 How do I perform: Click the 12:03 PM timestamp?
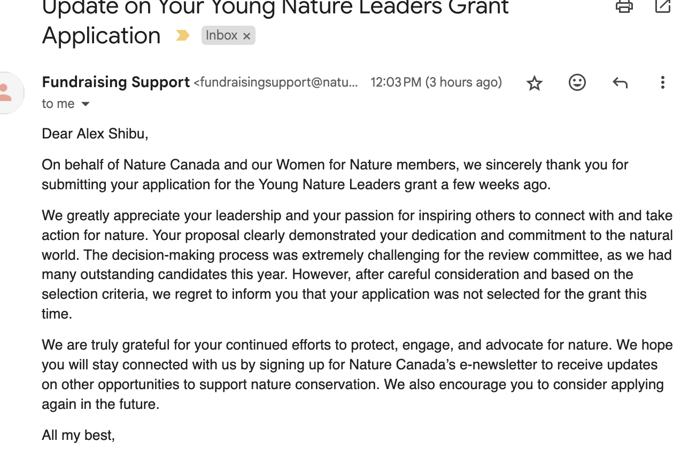click(x=436, y=82)
